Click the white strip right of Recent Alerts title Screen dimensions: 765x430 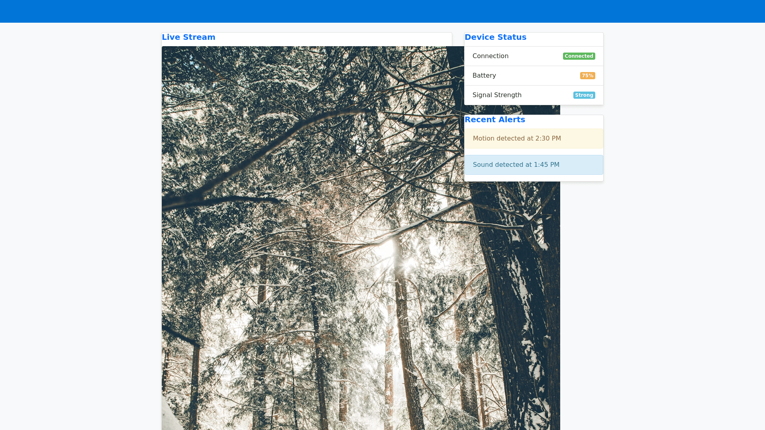566,121
